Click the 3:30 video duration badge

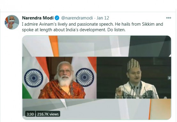(30, 114)
